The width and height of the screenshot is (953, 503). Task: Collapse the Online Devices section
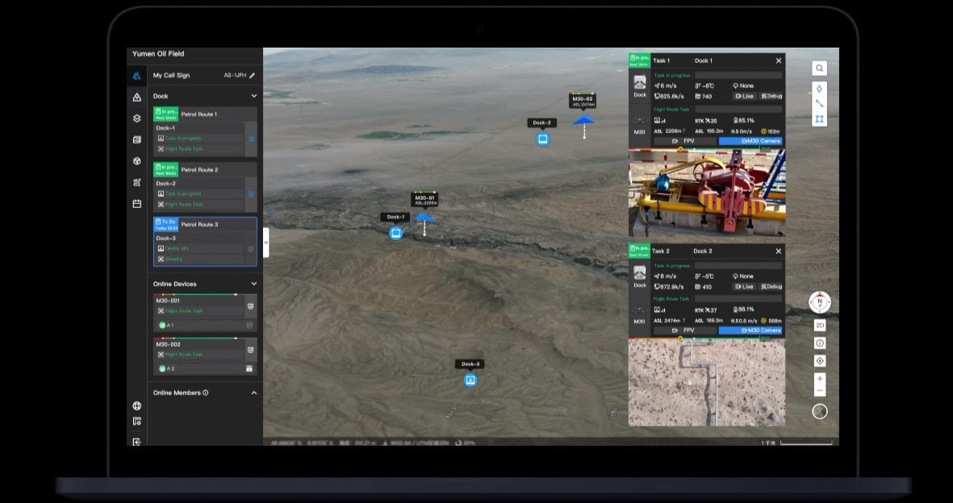tap(253, 284)
